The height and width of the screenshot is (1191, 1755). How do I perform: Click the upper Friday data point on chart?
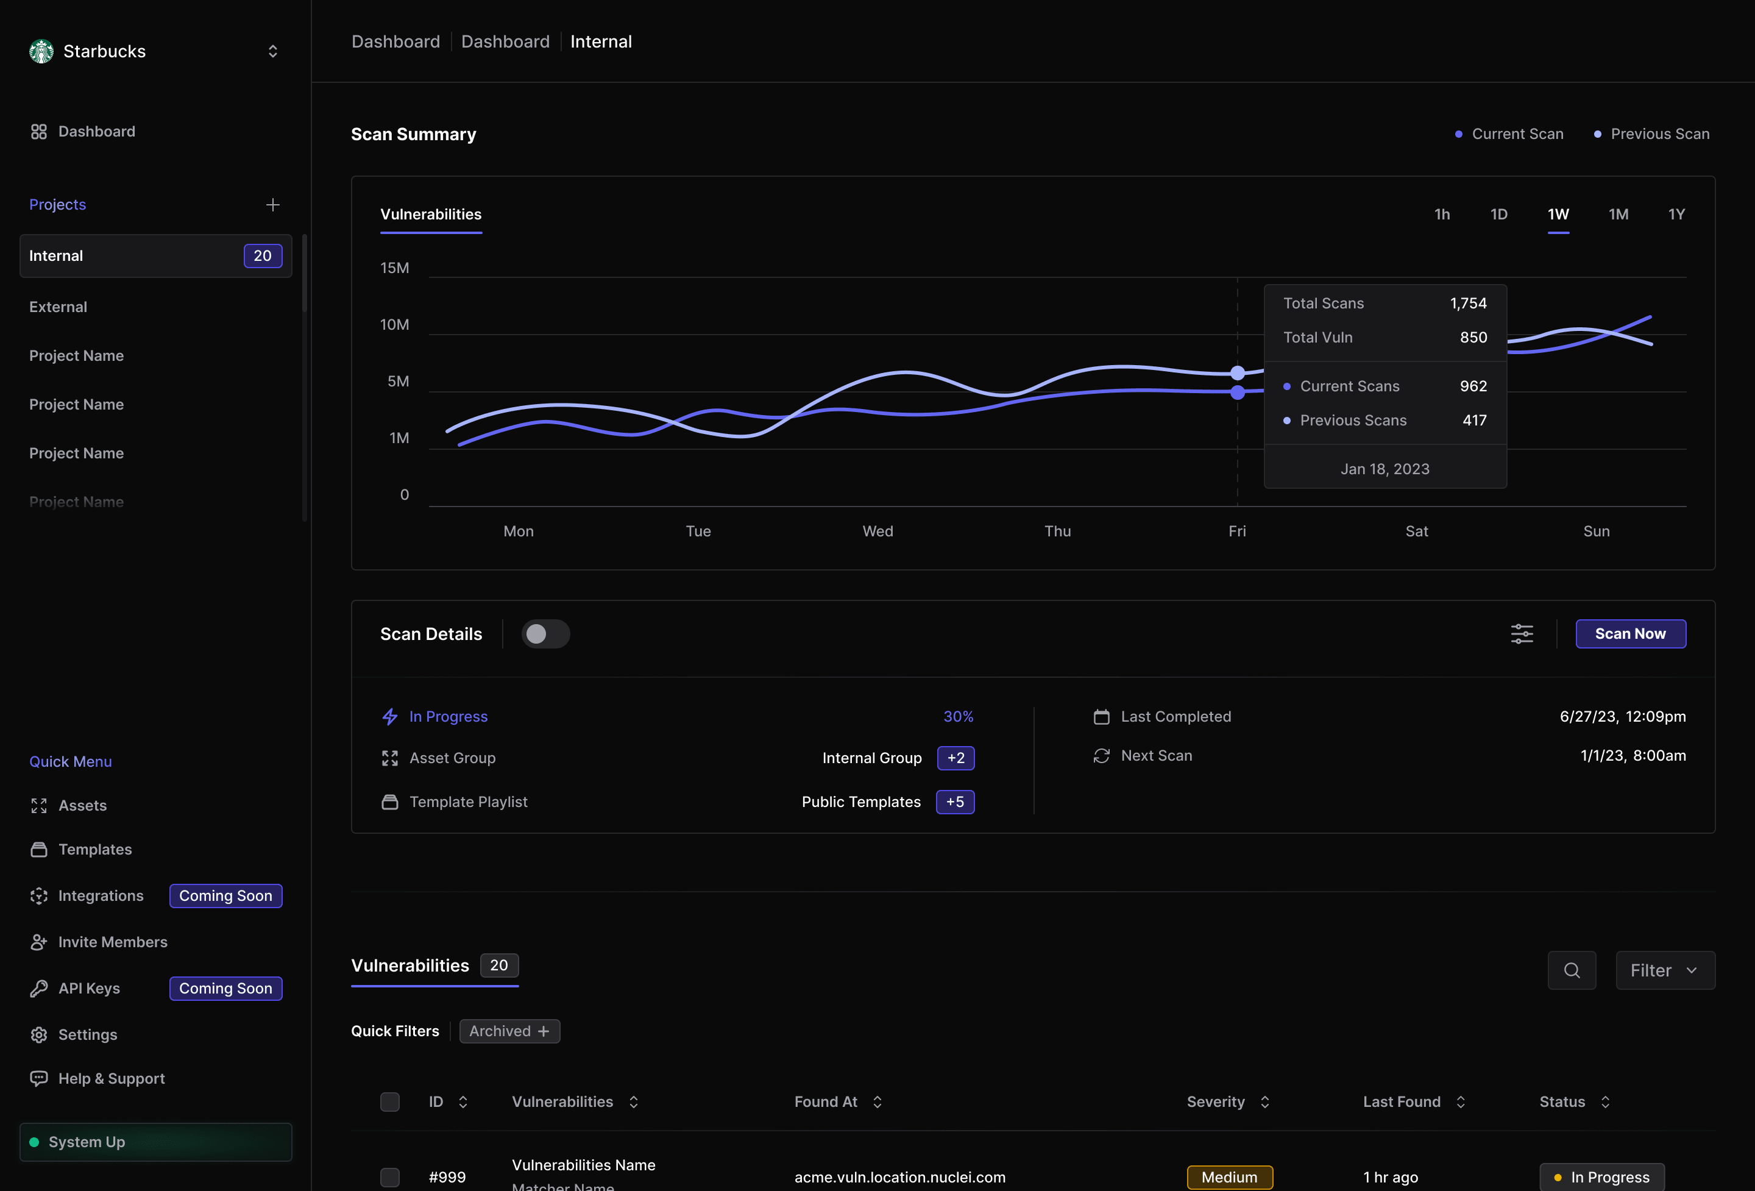pos(1238,372)
